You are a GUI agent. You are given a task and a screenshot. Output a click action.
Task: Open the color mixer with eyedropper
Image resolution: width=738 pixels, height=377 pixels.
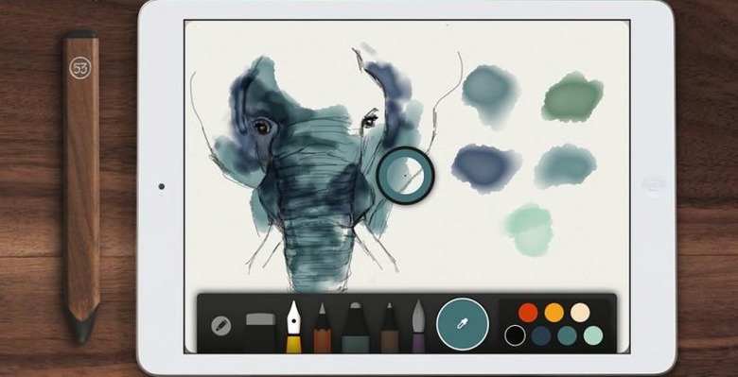(x=463, y=324)
